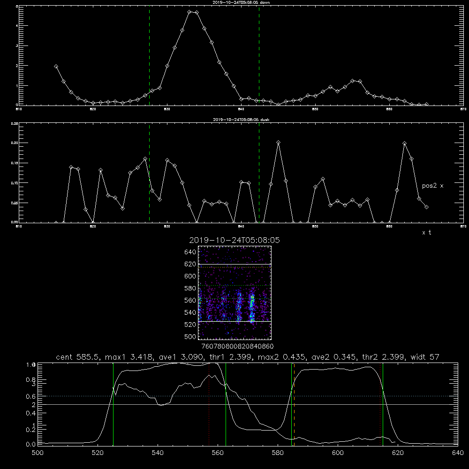Image resolution: width=469 pixels, height=469 pixels.
Task: Click the 'cent 585.5' statistic text
Action: (78, 357)
